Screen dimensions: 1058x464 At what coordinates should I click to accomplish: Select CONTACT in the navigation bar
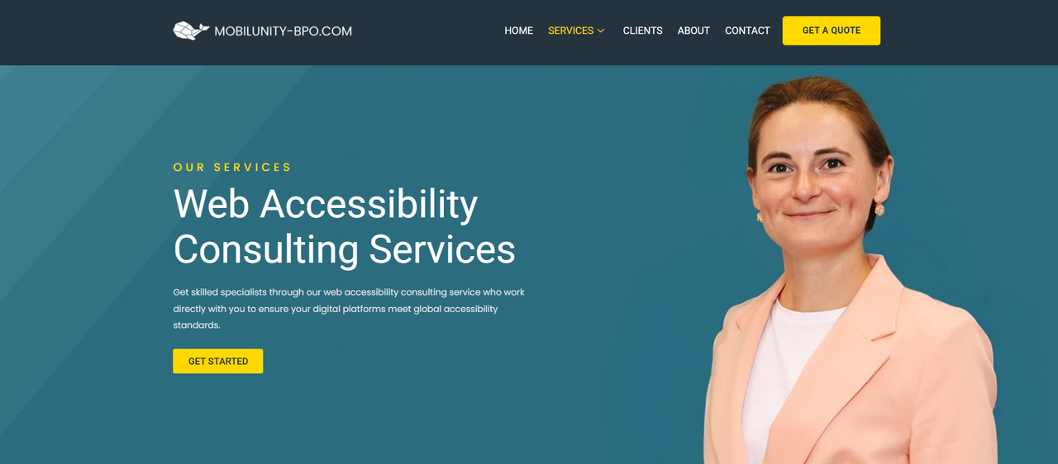(x=747, y=31)
